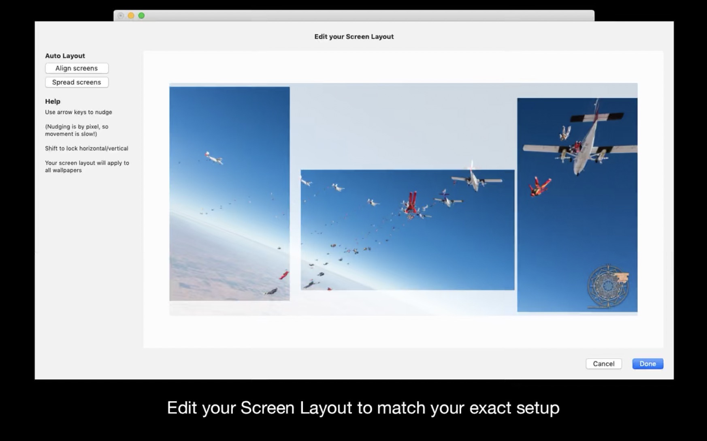Select the center landscape screen rectangle
This screenshot has height=441, width=707.
coord(407,230)
